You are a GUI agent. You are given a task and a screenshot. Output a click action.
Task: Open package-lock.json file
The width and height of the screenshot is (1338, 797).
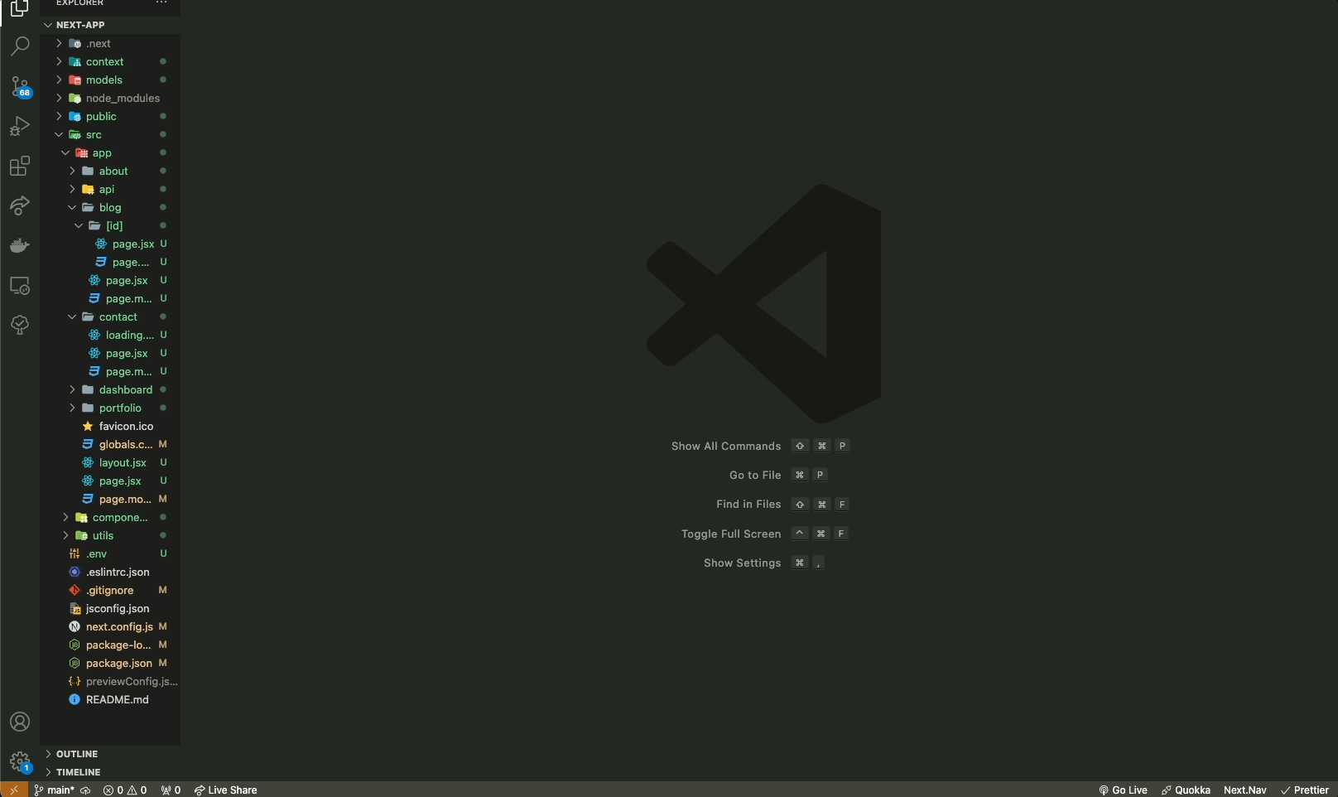(110, 645)
